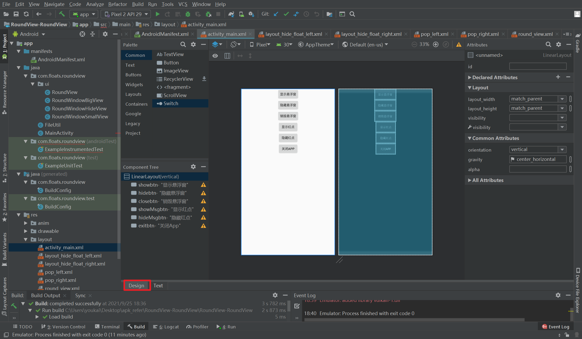Click the yellow warning icon in the design toolbar
Image resolution: width=582 pixels, height=339 pixels.
(x=459, y=45)
